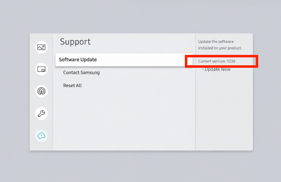Click the 'Update the software' description text
This screenshot has height=182, width=281.
pos(220,45)
